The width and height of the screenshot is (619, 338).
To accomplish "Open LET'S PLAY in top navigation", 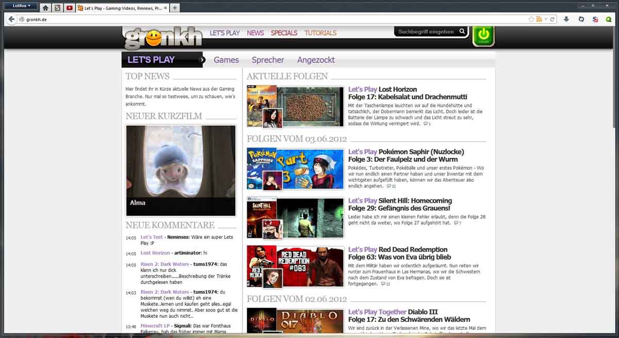I will [x=224, y=33].
